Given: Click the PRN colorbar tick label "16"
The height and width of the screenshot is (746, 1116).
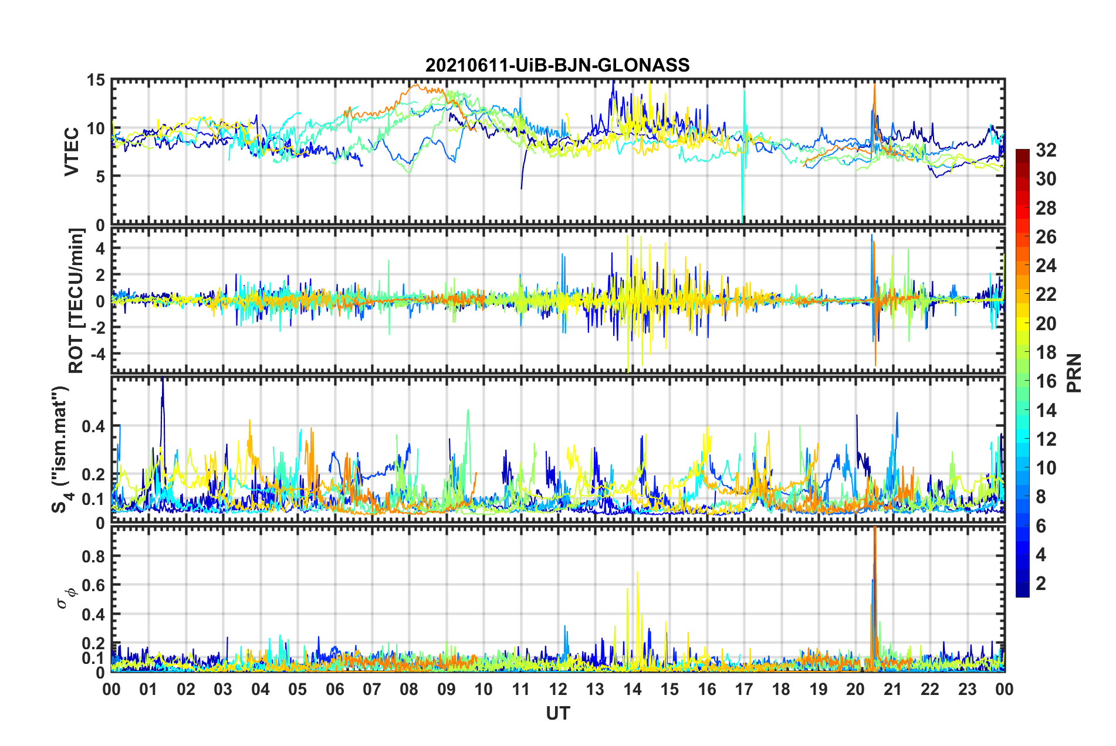Looking at the screenshot, I should (x=1046, y=381).
